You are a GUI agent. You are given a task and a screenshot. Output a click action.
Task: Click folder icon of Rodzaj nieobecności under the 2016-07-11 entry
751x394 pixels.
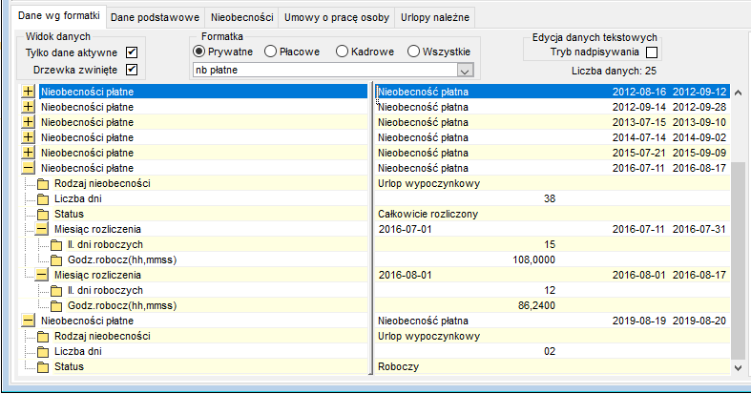coord(43,184)
